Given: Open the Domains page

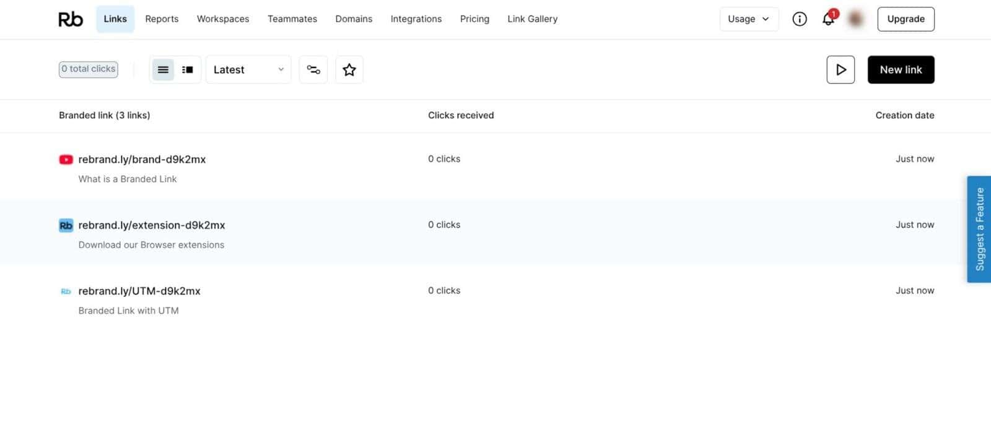Looking at the screenshot, I should (x=354, y=19).
